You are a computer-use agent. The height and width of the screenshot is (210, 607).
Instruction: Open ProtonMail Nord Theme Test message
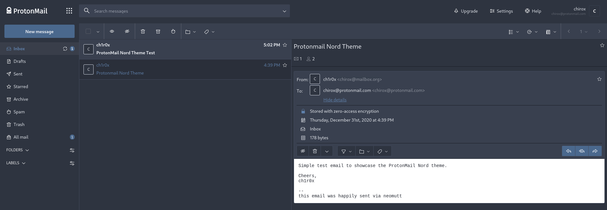(x=185, y=49)
